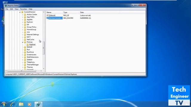
Task: Select the Action Center folder icon
Action: (25, 15)
